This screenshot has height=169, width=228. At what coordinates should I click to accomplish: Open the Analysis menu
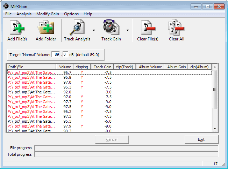click(24, 14)
